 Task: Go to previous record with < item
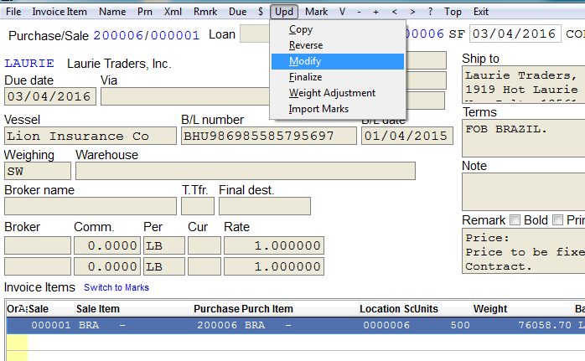(x=395, y=12)
